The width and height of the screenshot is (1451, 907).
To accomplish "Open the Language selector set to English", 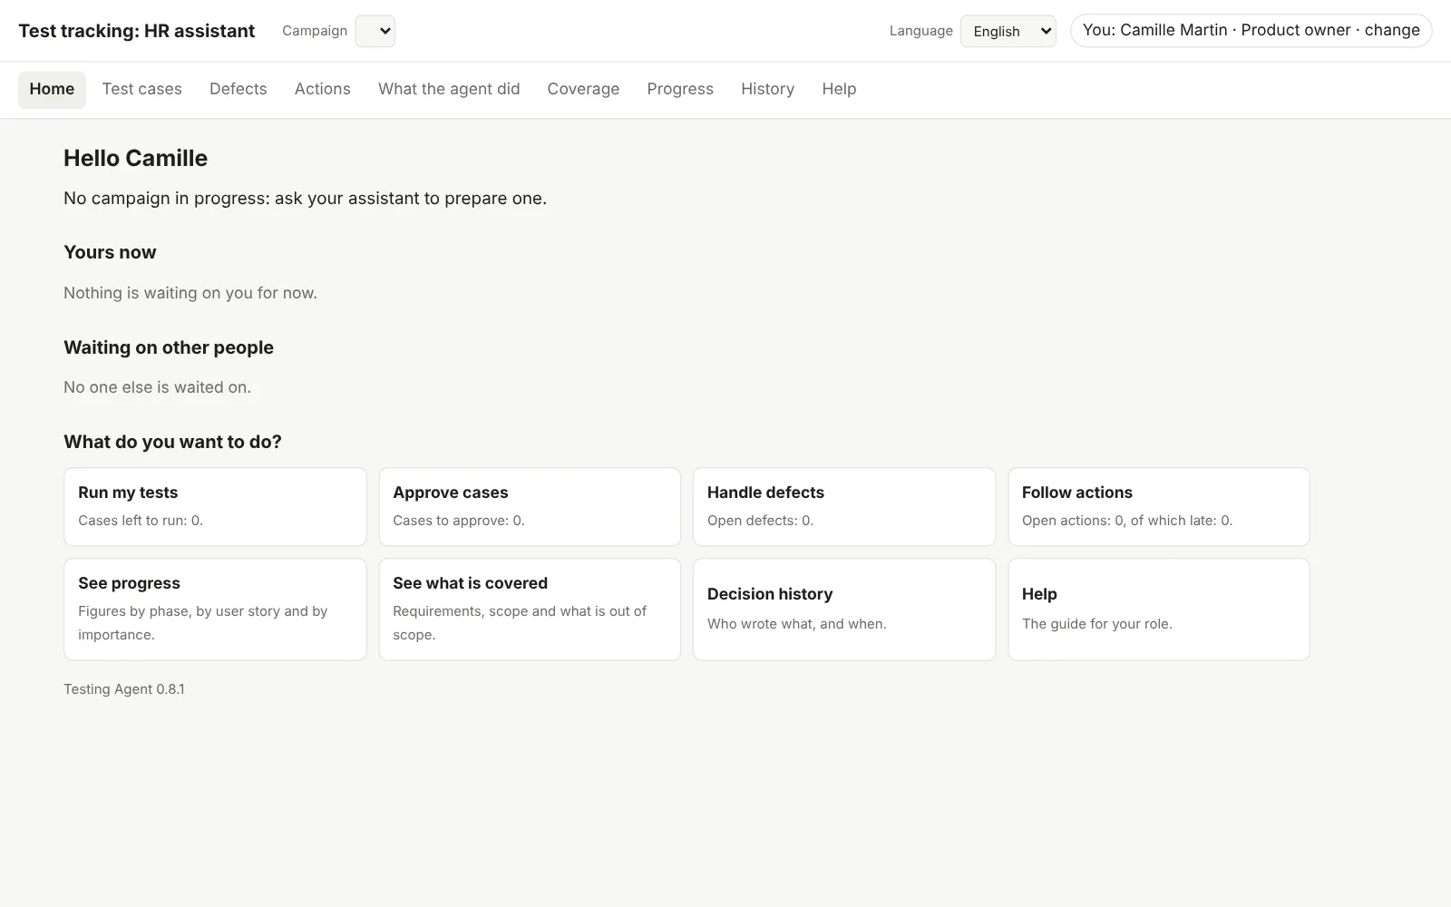I will point(1008,31).
